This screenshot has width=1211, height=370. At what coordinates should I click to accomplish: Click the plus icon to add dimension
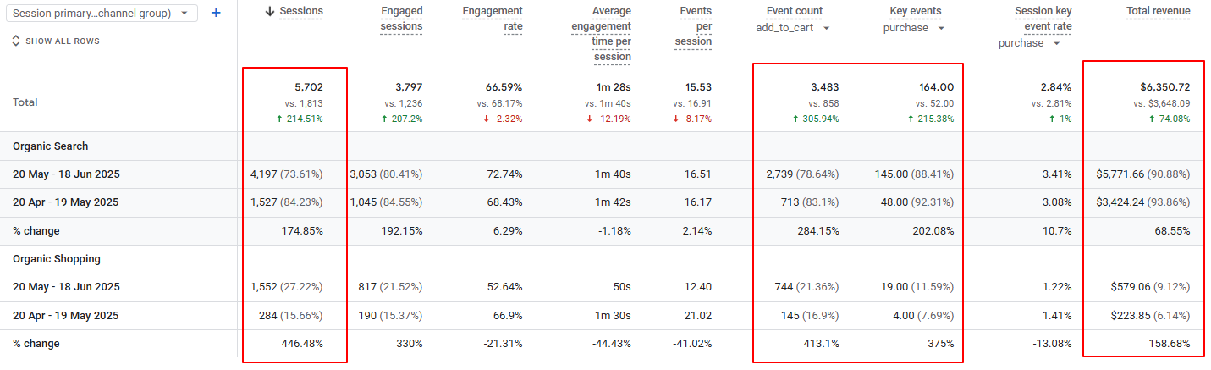point(216,13)
